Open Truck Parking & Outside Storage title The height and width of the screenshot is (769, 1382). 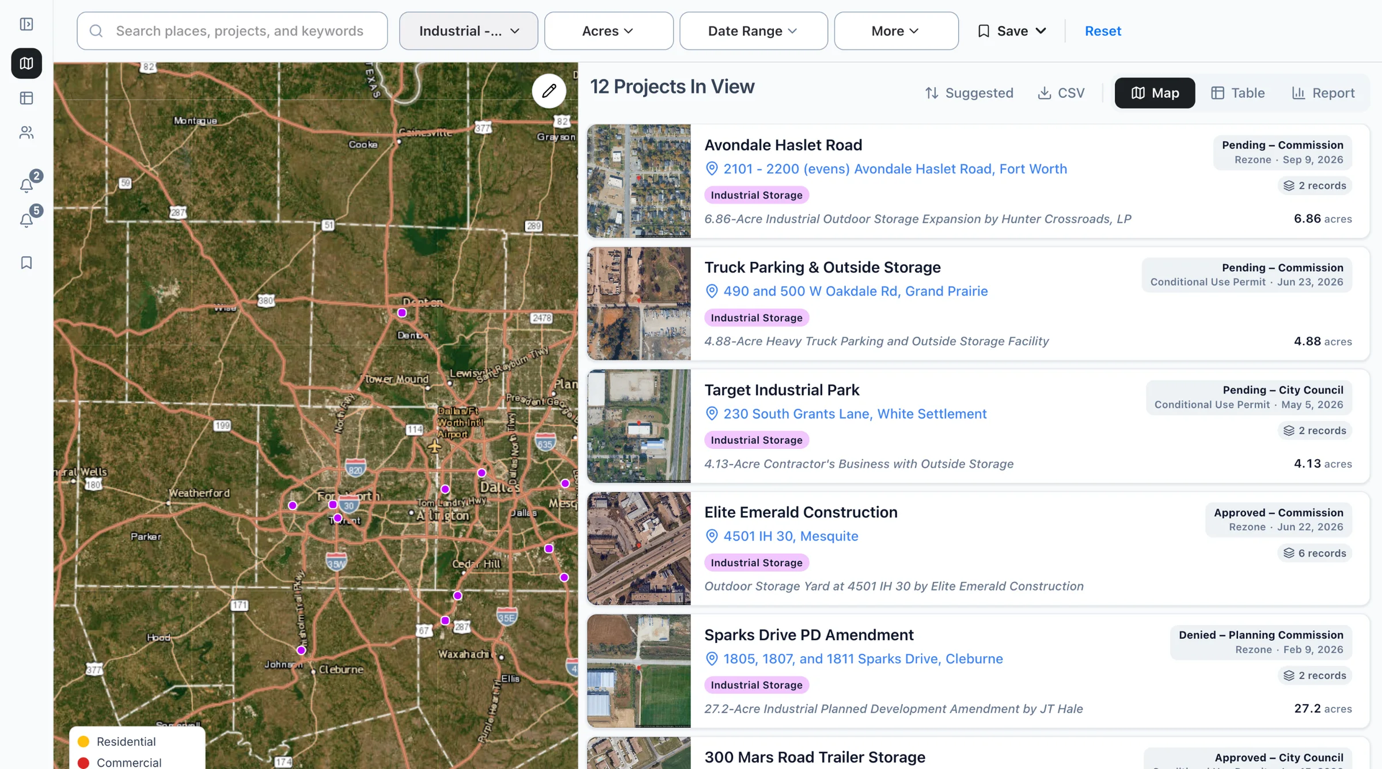click(x=822, y=267)
